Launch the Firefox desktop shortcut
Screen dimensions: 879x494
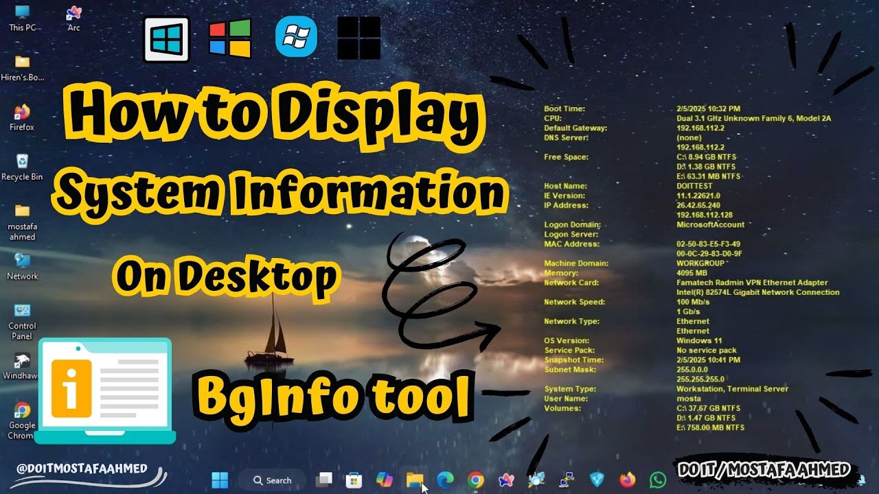(x=22, y=117)
